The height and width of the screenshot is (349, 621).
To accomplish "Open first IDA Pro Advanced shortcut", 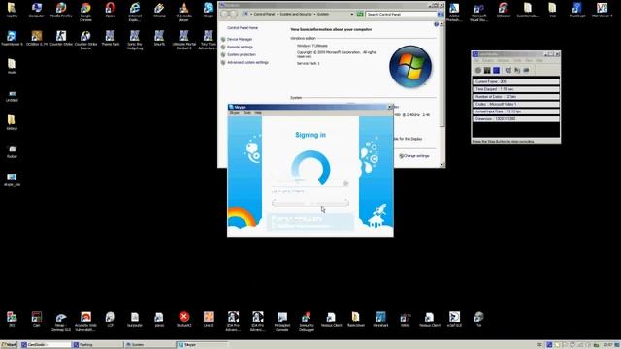I will tap(233, 321).
